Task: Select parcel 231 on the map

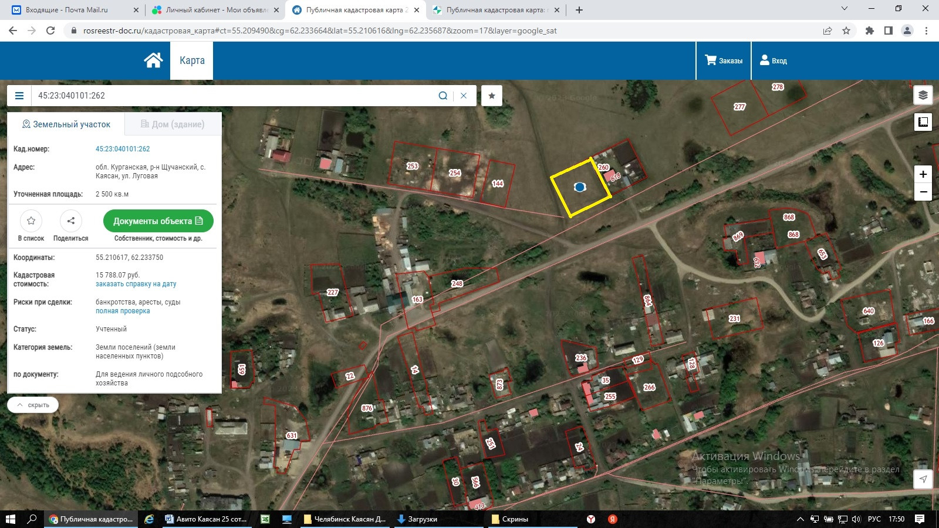Action: pyautogui.click(x=734, y=319)
